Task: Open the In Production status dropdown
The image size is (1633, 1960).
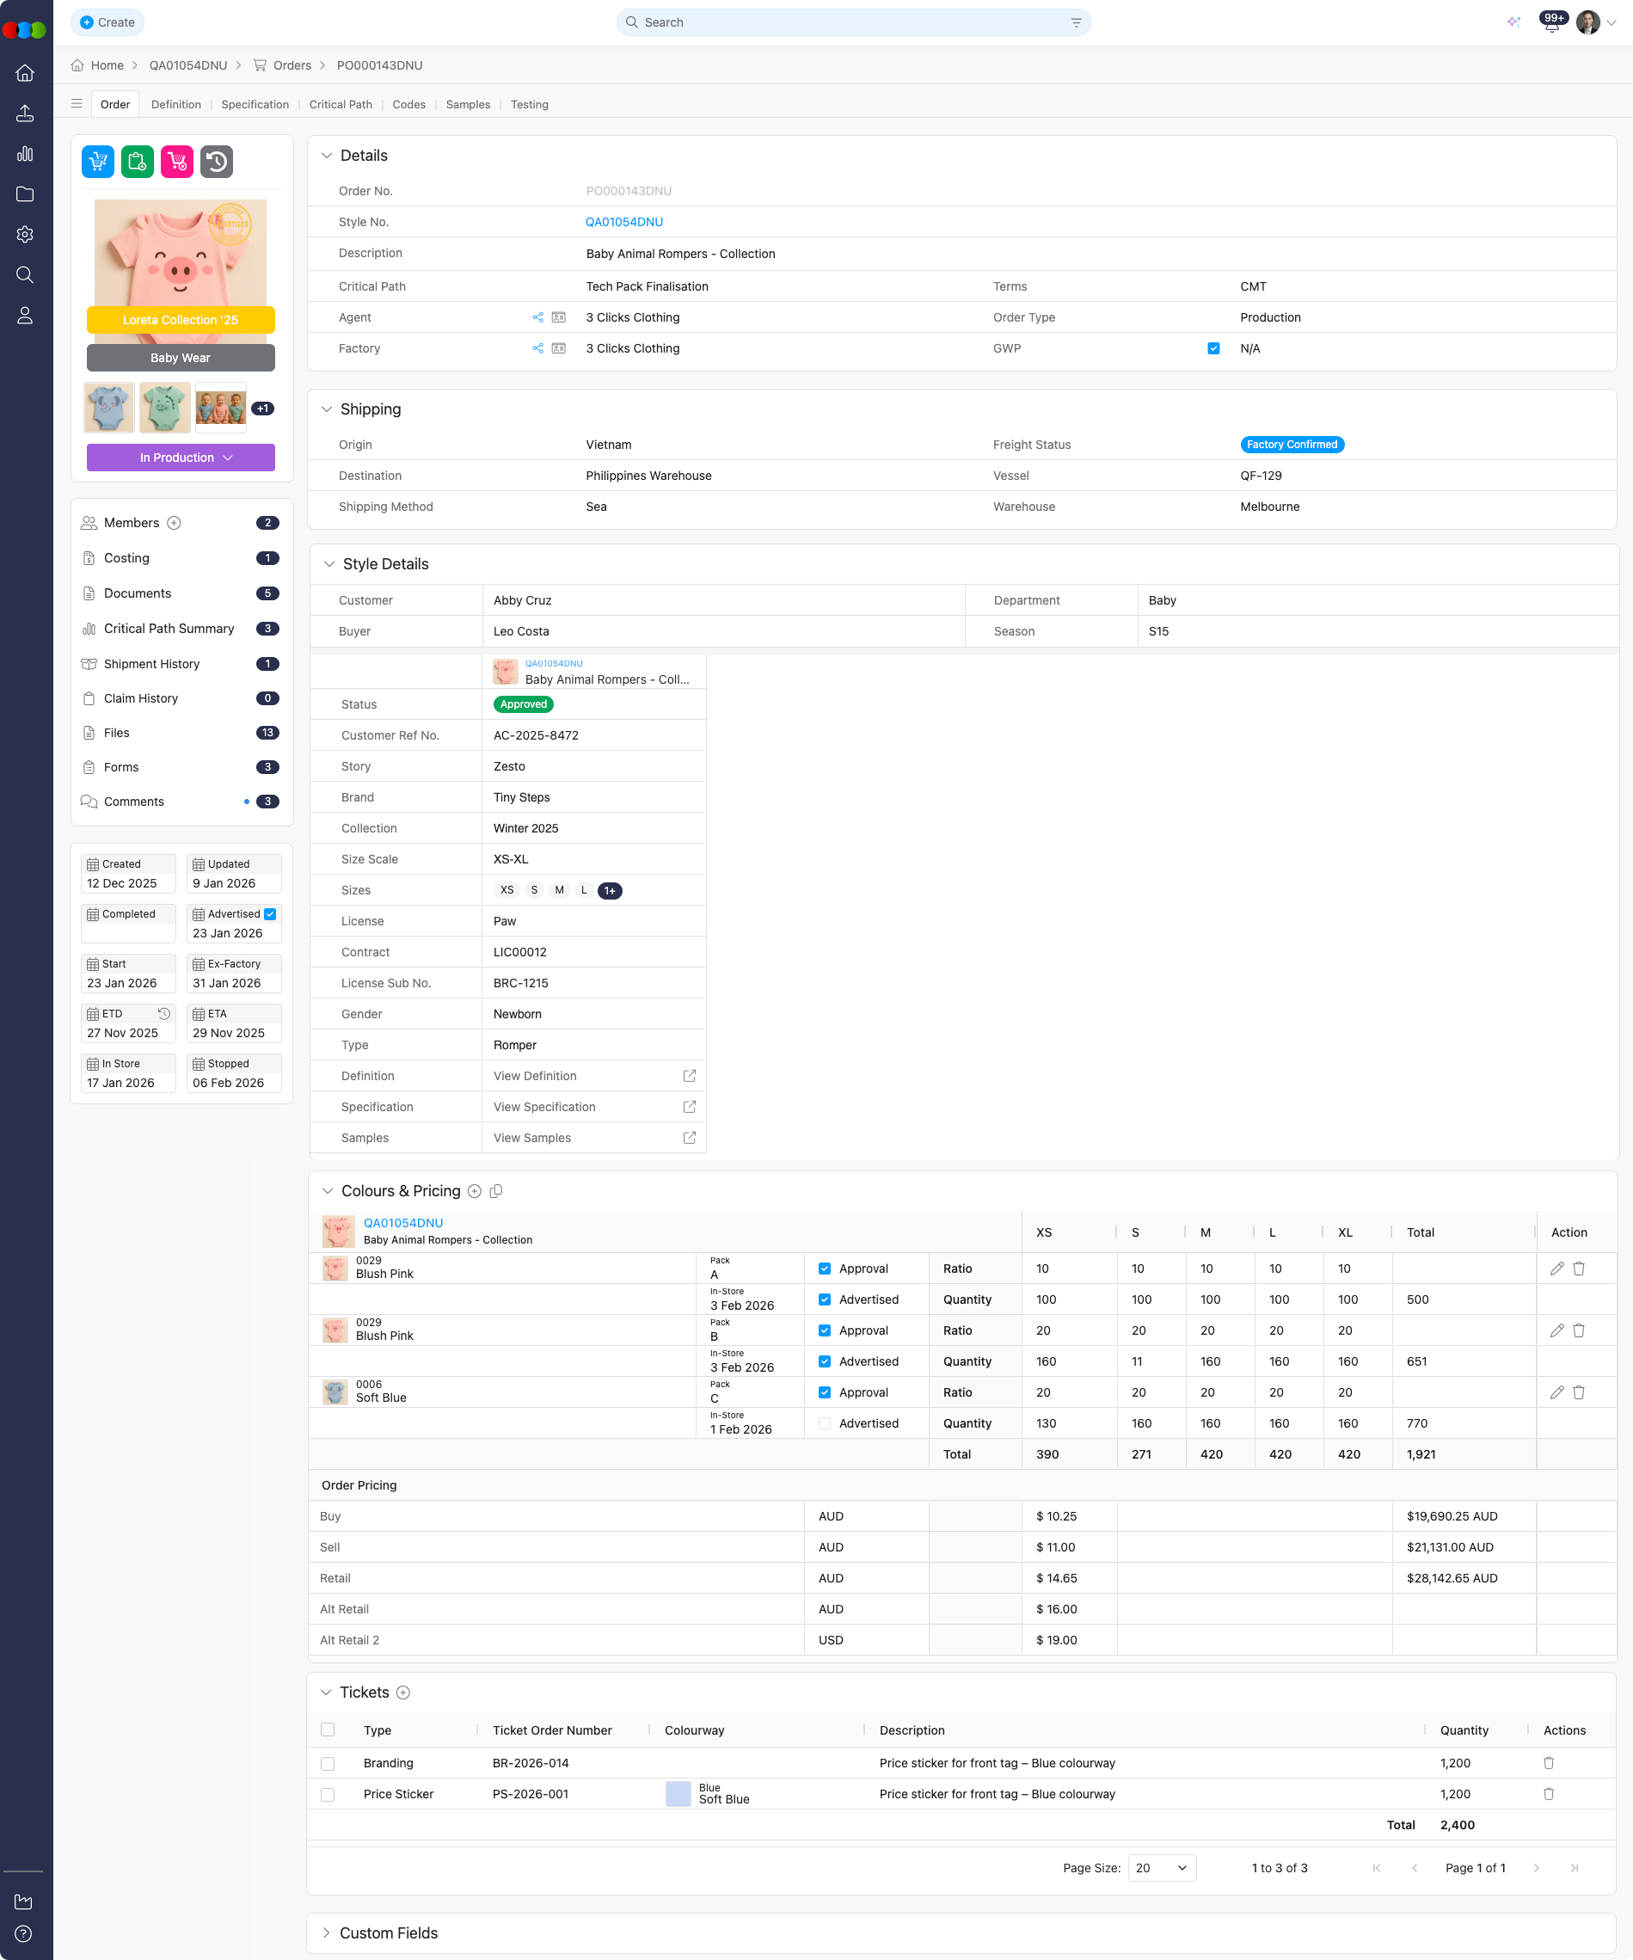Action: (180, 458)
